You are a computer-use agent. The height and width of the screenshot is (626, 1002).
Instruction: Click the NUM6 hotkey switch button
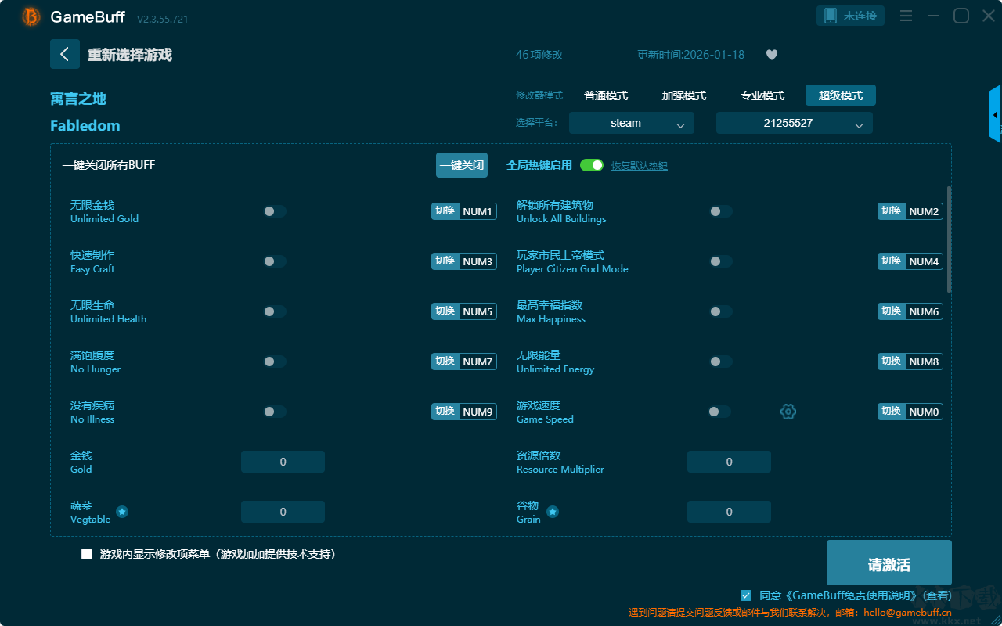coord(910,311)
